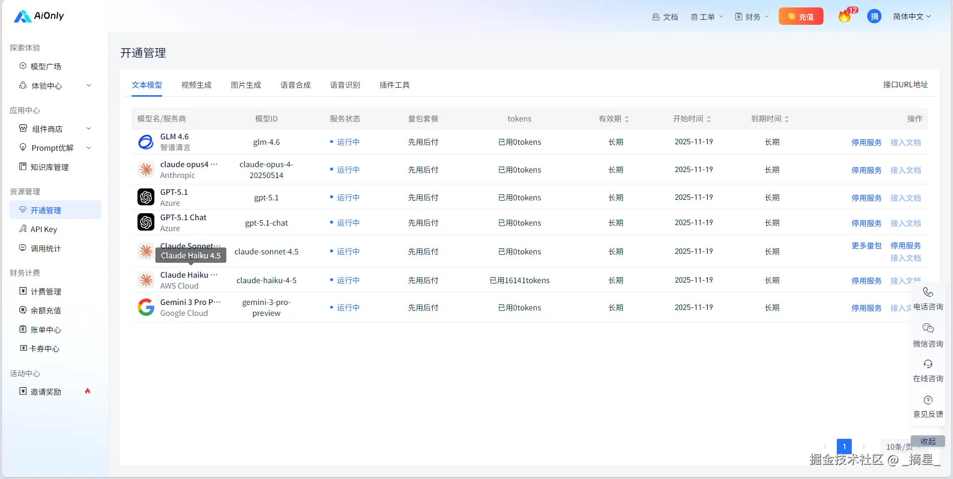
Task: Open the user avatar menu
Action: click(x=874, y=16)
